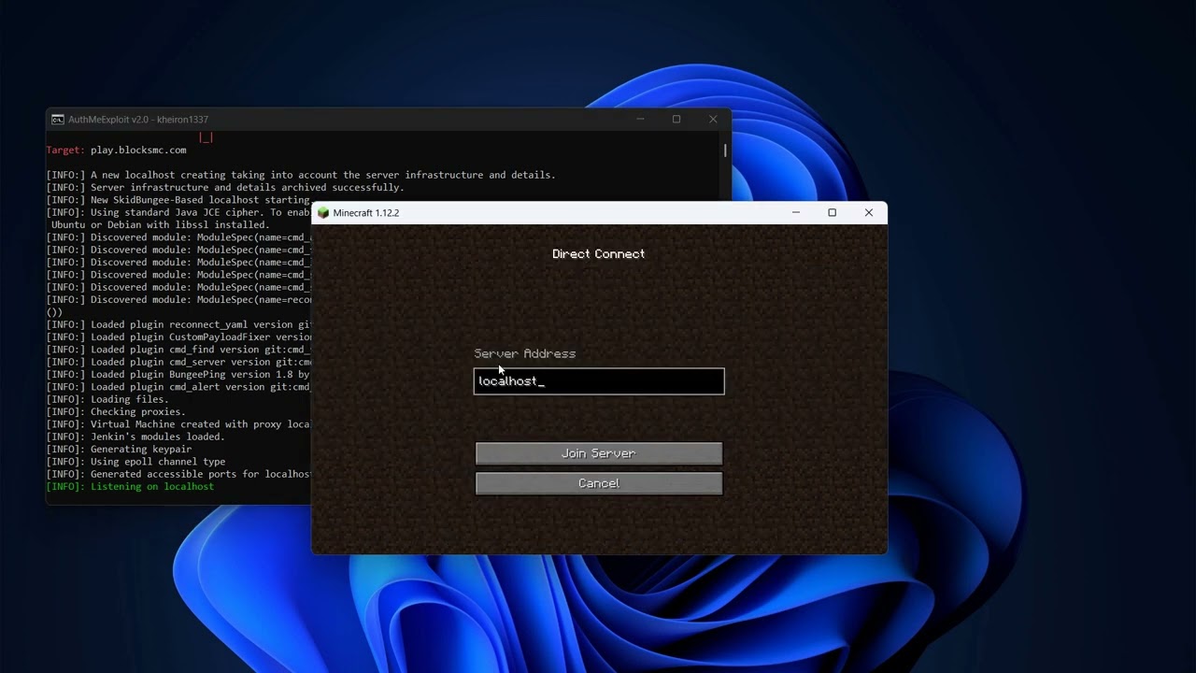This screenshot has width=1196, height=673.
Task: Click the 'Direct Connect' heading text
Action: click(x=599, y=254)
